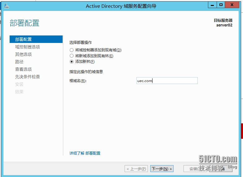
Task: Click the 目标服务器 server02 label
Action: pyautogui.click(x=223, y=23)
